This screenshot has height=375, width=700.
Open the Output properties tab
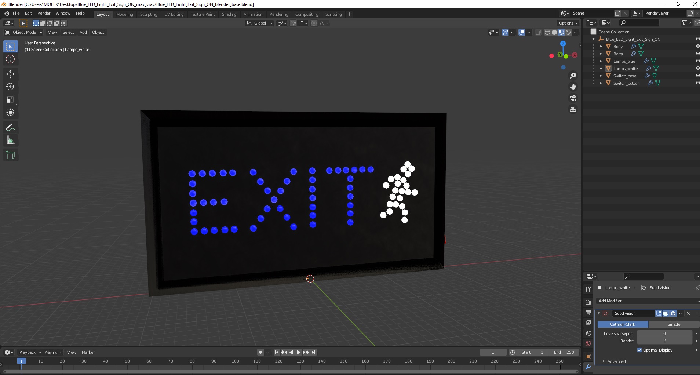pyautogui.click(x=588, y=313)
